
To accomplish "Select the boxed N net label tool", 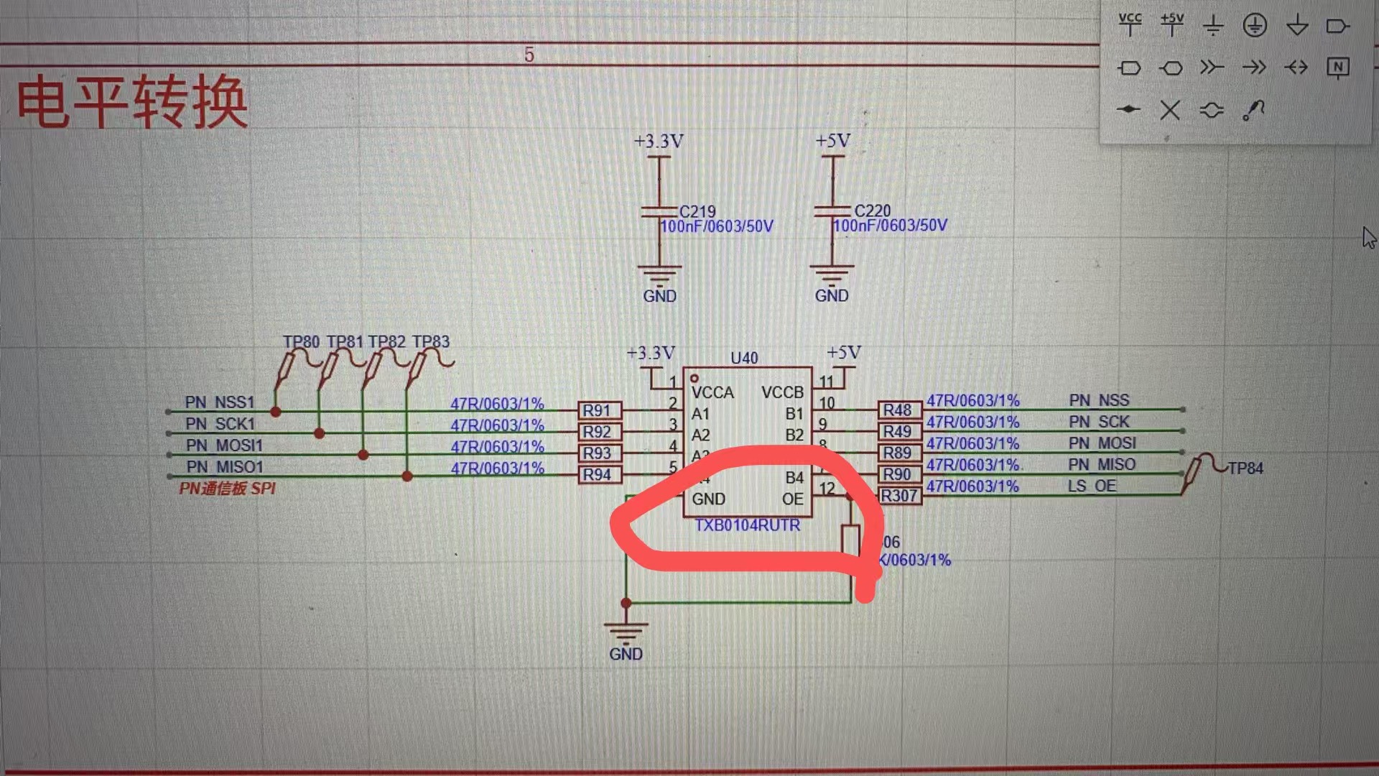I will pos(1337,68).
